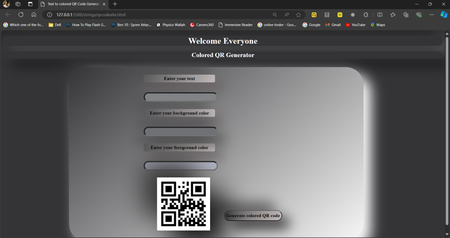This screenshot has height=238, width=450.
Task: Open the Copilot sidebar icon
Action: 444,14
